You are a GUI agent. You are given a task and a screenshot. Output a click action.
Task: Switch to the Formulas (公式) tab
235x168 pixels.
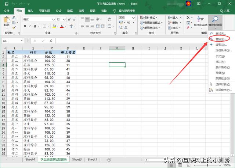[59, 11]
